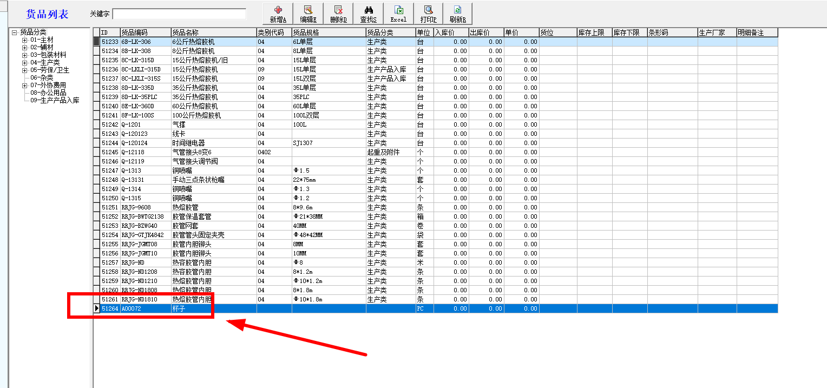Click the 生产厂家 column header

point(717,32)
